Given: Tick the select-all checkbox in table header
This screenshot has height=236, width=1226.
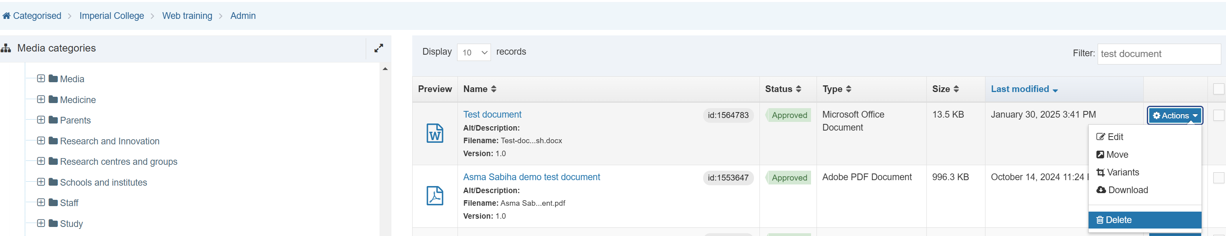Looking at the screenshot, I should 1219,89.
